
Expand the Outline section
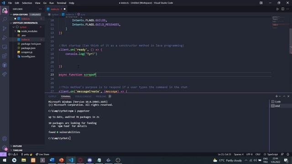point(17,146)
